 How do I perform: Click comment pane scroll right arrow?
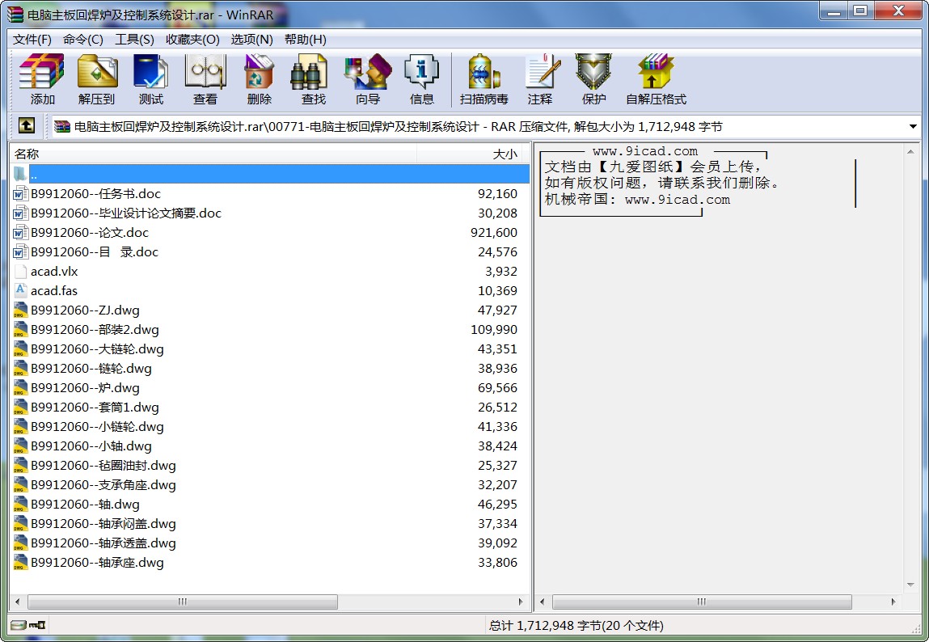[893, 602]
